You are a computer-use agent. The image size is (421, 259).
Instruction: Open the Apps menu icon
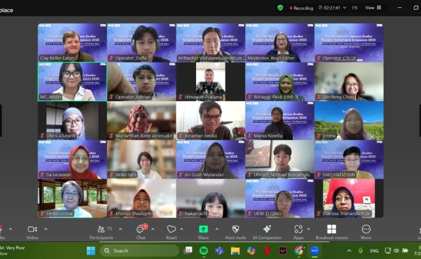click(x=298, y=232)
